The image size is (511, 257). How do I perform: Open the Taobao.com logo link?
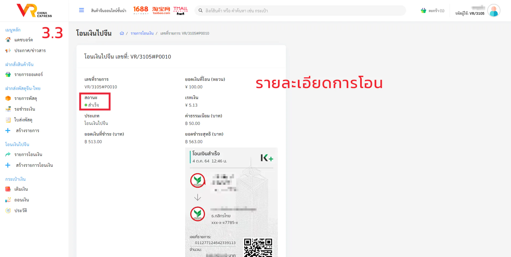click(161, 10)
